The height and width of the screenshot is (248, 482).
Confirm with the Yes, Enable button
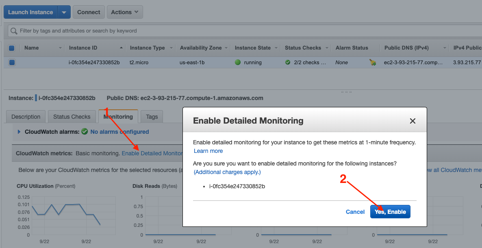[x=390, y=212]
